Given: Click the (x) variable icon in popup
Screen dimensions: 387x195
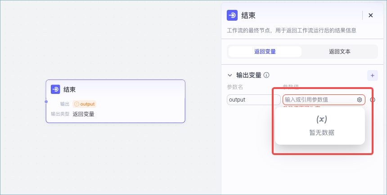Looking at the screenshot, I should (321, 119).
